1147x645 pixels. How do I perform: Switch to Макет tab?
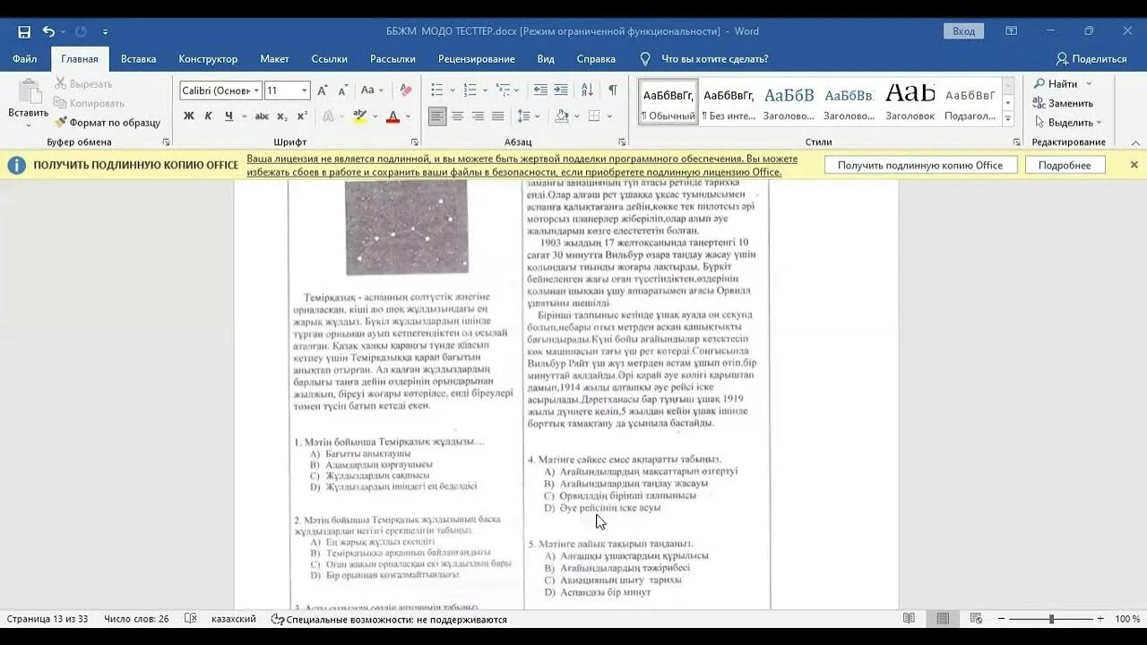274,59
